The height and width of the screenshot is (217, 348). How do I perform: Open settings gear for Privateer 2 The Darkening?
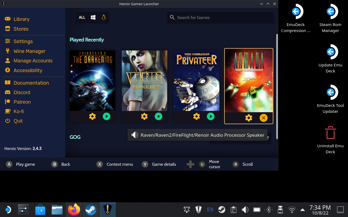tap(92, 117)
